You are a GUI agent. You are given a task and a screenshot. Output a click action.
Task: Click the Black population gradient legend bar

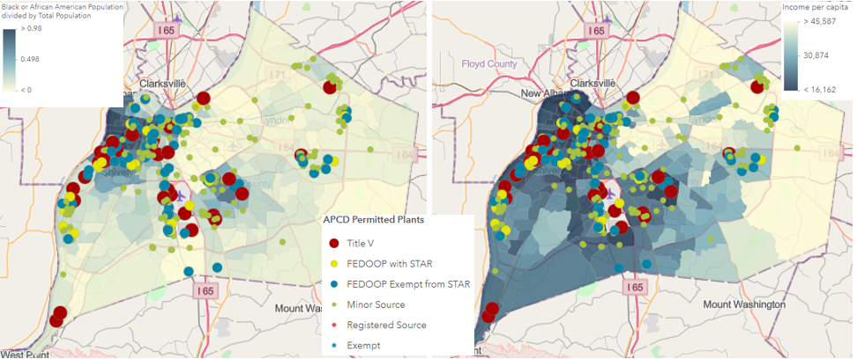pyautogui.click(x=10, y=59)
